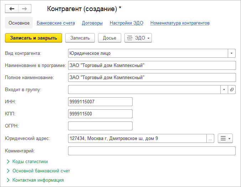Image resolution: width=241 pixels, height=187 pixels.
Task: Click the back navigation arrow
Action: pyautogui.click(x=12, y=9)
